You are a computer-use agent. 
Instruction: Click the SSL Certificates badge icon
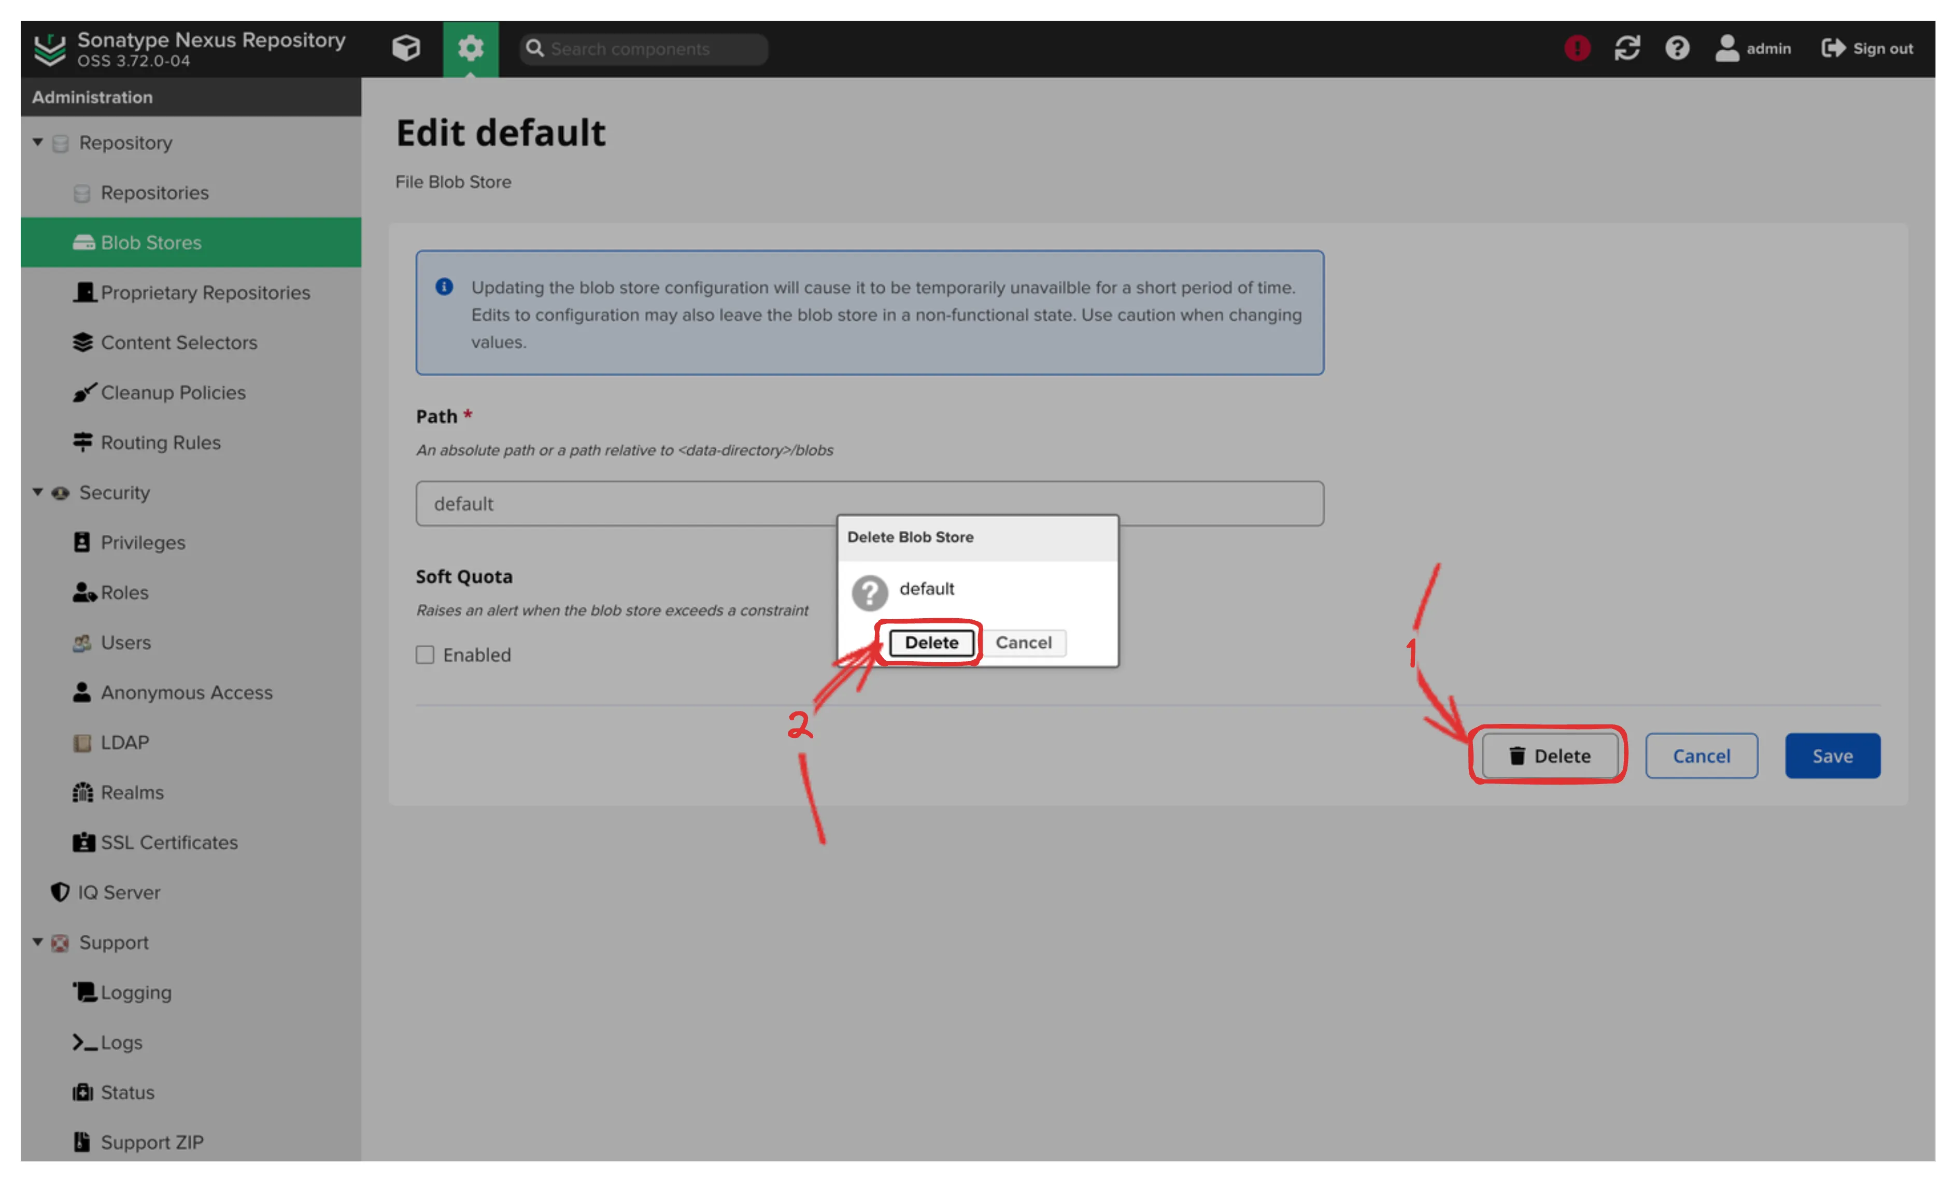pyautogui.click(x=83, y=842)
